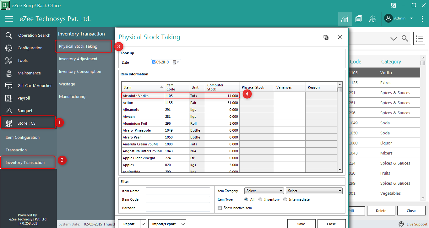Click the Operation Search magnifier icon
This screenshot has height=228, width=429.
pos(9,35)
